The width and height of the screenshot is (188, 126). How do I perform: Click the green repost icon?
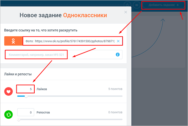[9, 114]
